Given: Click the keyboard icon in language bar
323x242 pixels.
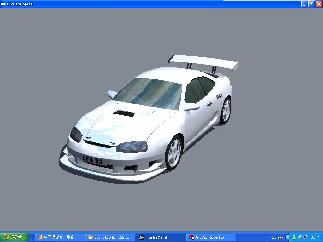Looking at the screenshot, I should click(280, 238).
